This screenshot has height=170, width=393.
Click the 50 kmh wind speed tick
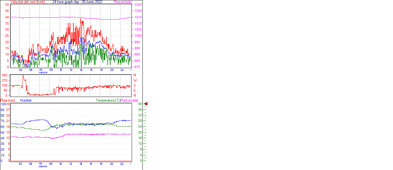point(7,5)
